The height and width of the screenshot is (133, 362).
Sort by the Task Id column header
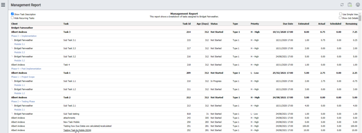187,24
